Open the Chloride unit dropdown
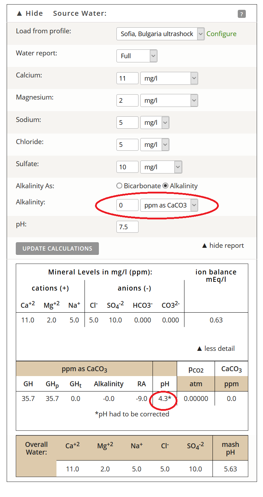 (155, 145)
